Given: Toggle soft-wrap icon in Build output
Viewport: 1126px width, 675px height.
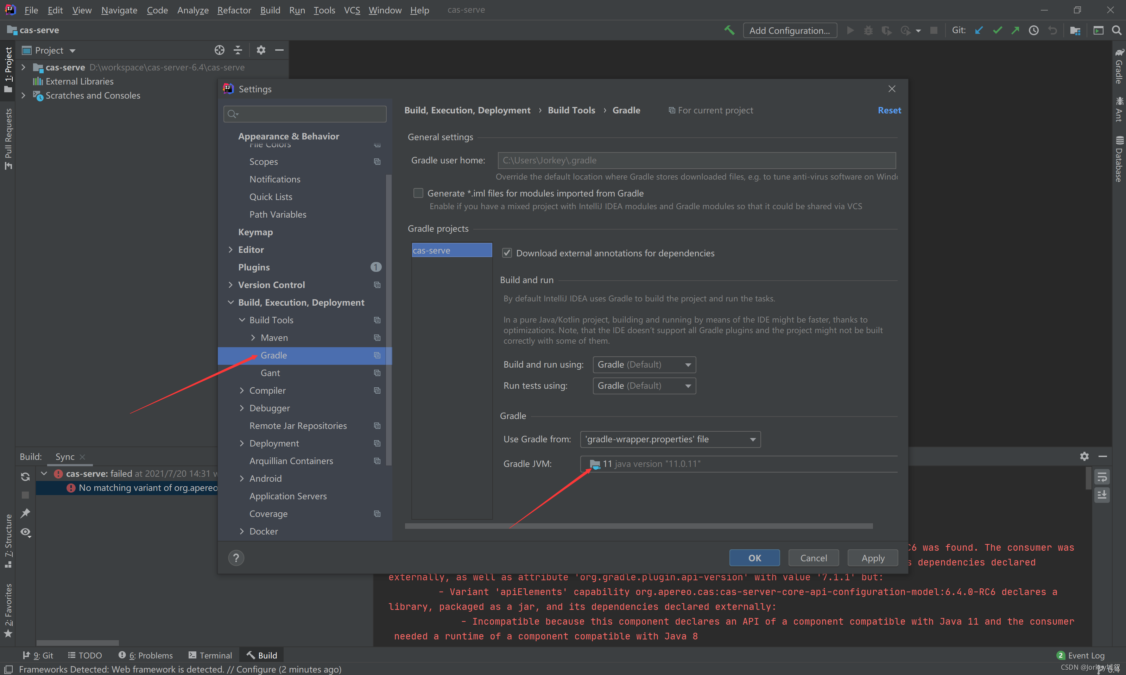Looking at the screenshot, I should 1102,477.
